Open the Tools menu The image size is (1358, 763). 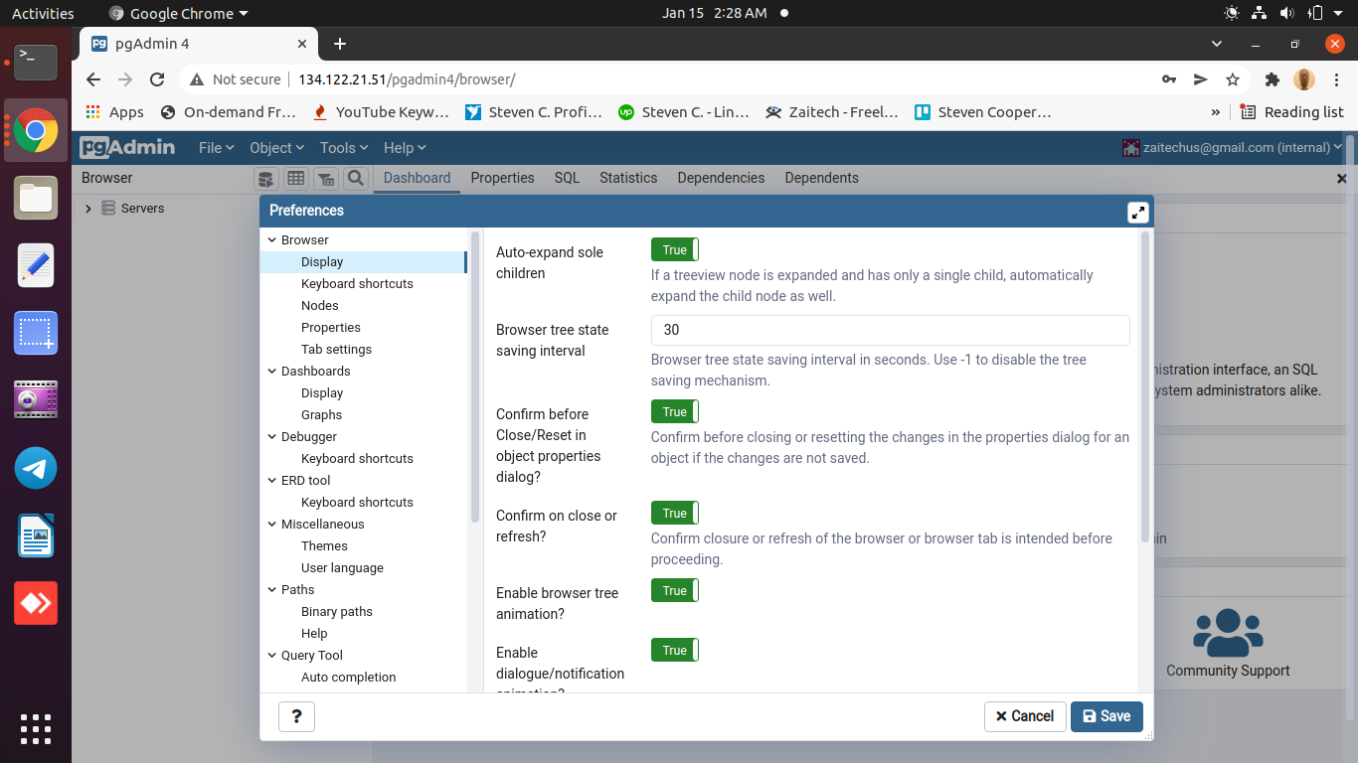click(345, 147)
